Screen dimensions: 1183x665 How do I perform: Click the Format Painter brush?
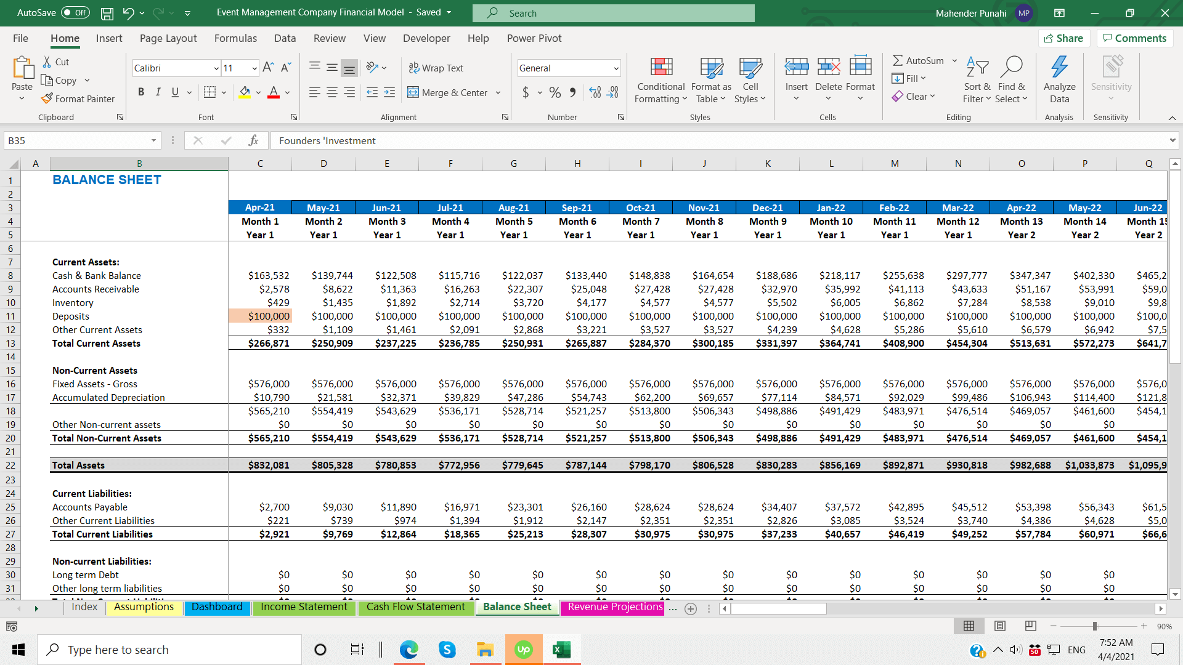coord(47,99)
